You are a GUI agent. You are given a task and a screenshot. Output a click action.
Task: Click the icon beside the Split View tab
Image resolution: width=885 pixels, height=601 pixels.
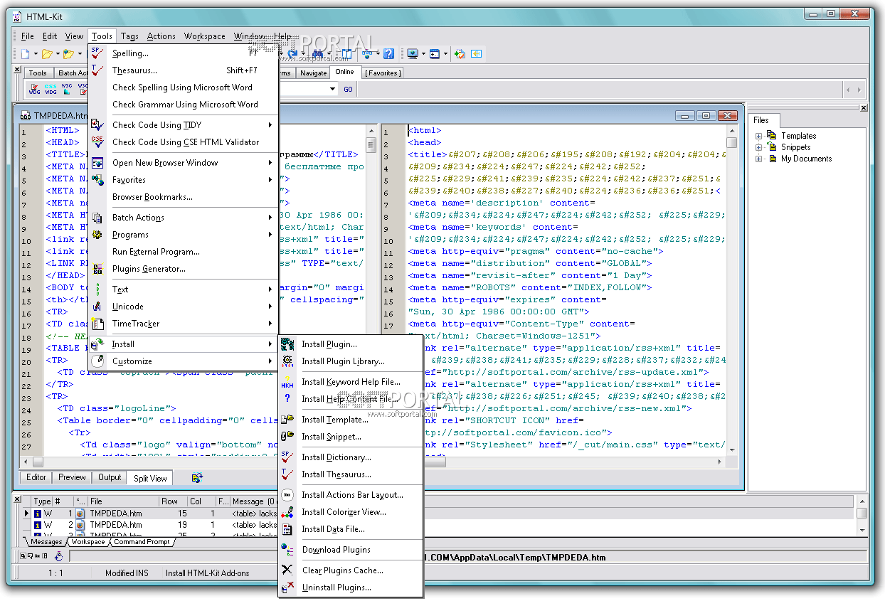click(x=197, y=478)
